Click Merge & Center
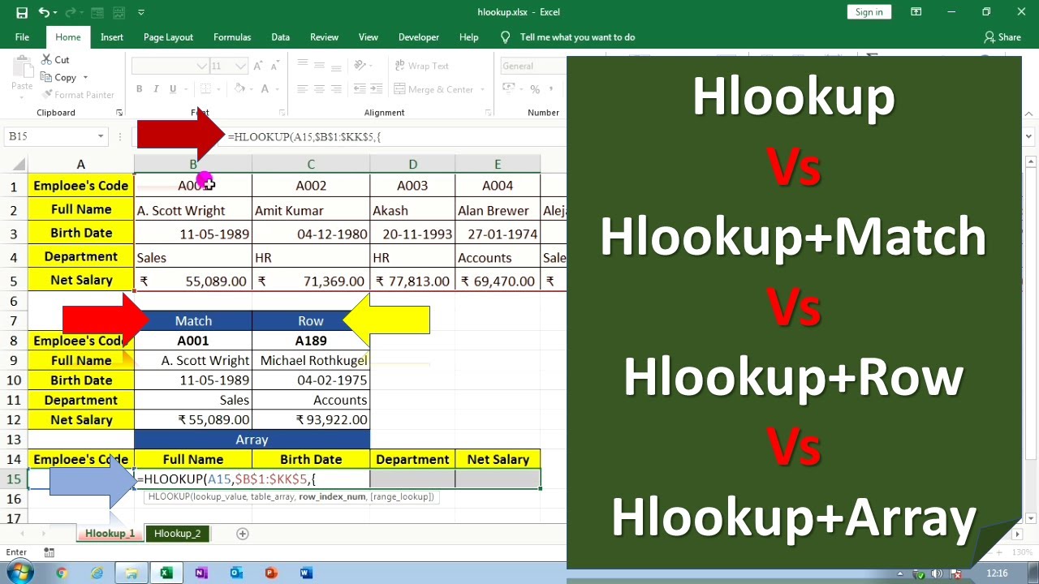 click(x=434, y=89)
